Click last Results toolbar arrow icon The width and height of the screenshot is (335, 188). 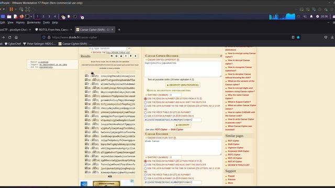[x=136, y=56]
